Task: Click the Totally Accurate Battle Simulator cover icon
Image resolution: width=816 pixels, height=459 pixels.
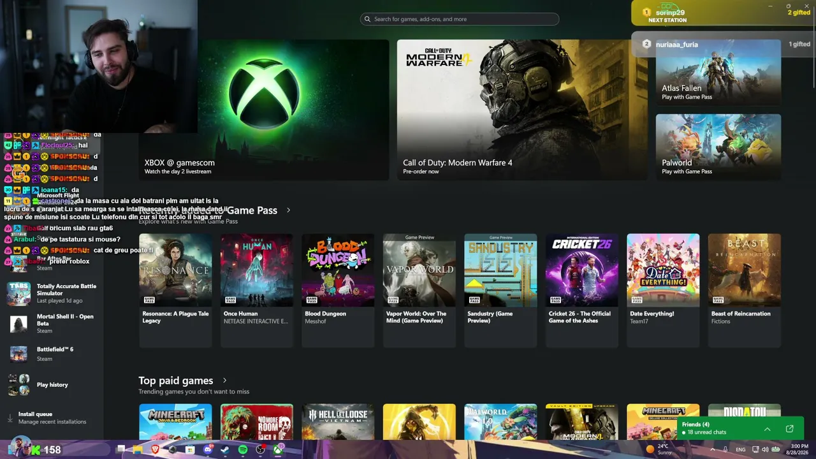Action: [18, 293]
